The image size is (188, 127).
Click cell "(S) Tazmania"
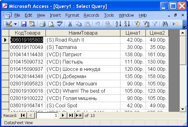click(x=83, y=47)
